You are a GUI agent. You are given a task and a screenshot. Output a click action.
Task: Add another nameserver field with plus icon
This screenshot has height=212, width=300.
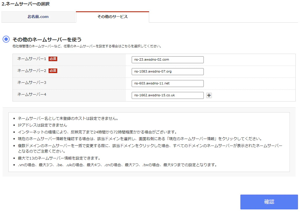click(209, 95)
